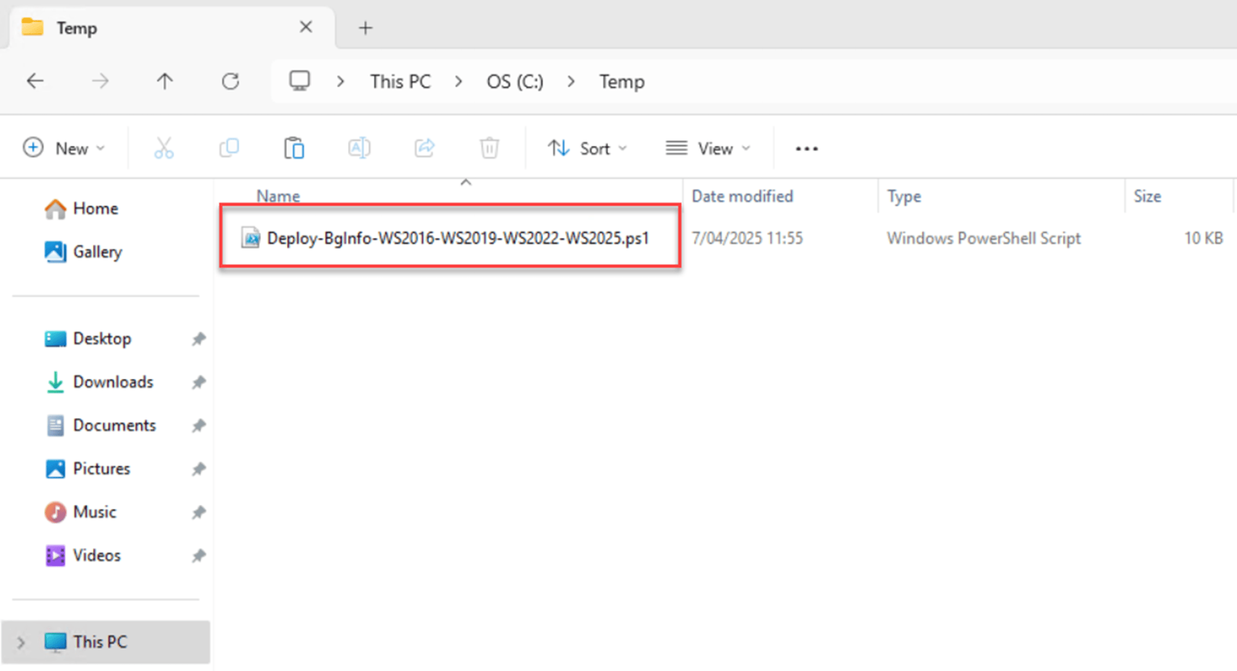Click the Delete trash can icon
This screenshot has width=1237, height=671.
tap(489, 148)
